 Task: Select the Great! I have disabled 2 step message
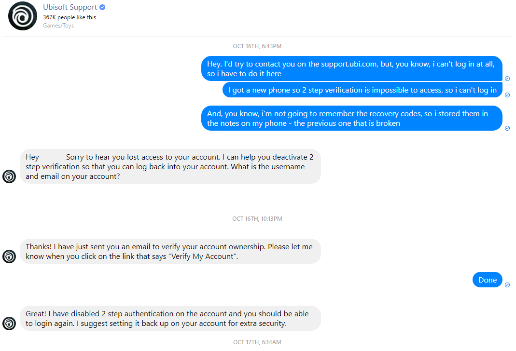170,319
